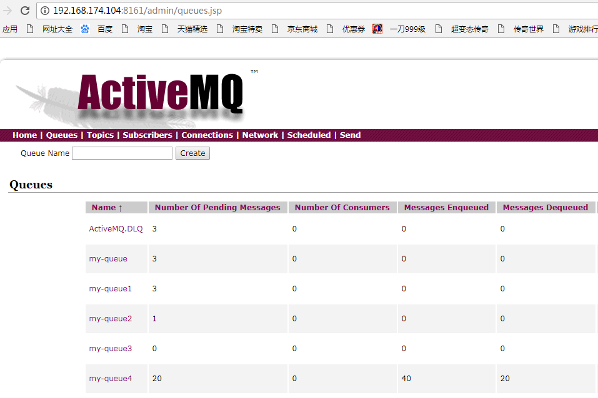This screenshot has width=598, height=398.
Task: Open the 应用 apps shortcut
Action: tap(10, 29)
